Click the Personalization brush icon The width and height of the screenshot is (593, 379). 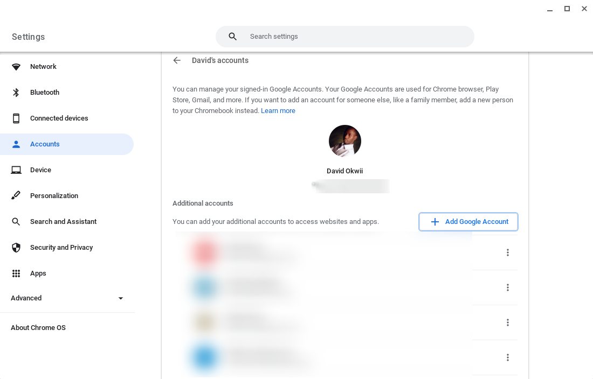(x=16, y=196)
